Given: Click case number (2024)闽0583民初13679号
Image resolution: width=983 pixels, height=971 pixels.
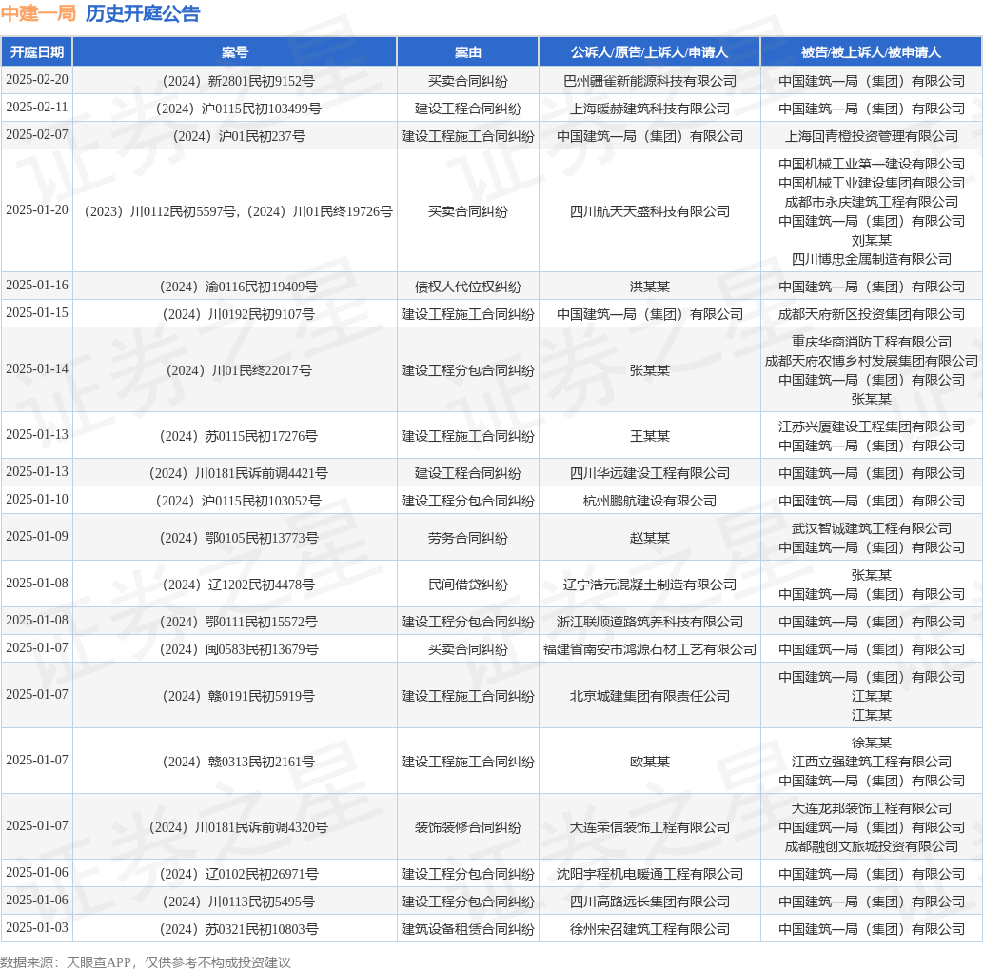Looking at the screenshot, I should point(238,648).
